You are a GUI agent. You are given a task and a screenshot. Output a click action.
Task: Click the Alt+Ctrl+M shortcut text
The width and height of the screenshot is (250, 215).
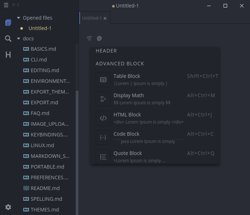coord(201,96)
